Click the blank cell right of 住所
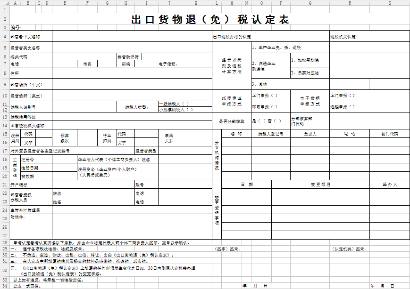Image resolution: width=410 pixels, height=289 pixels. [x=132, y=73]
